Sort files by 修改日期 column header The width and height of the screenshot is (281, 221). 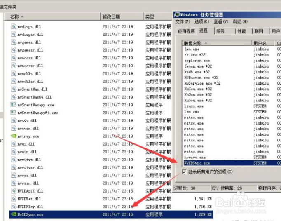click(122, 16)
